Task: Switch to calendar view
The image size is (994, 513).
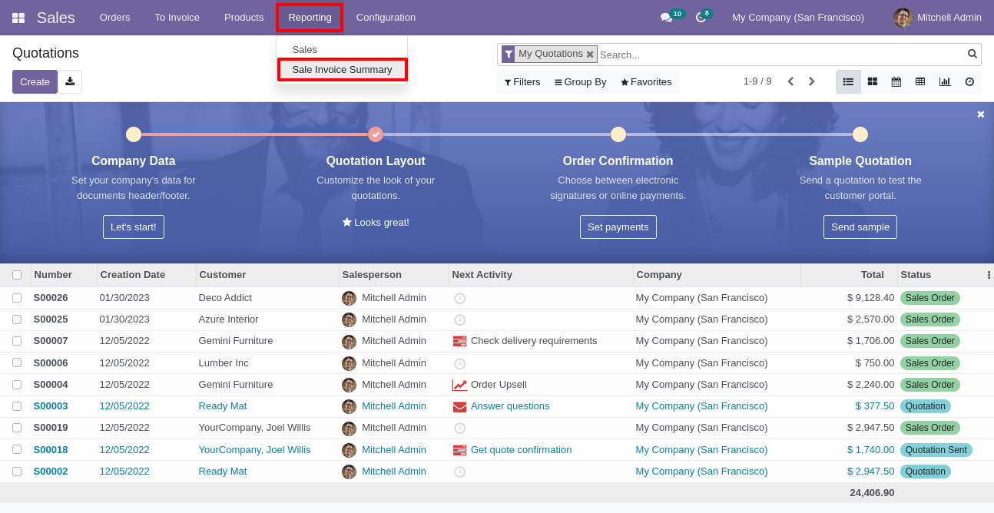Action: tap(896, 81)
